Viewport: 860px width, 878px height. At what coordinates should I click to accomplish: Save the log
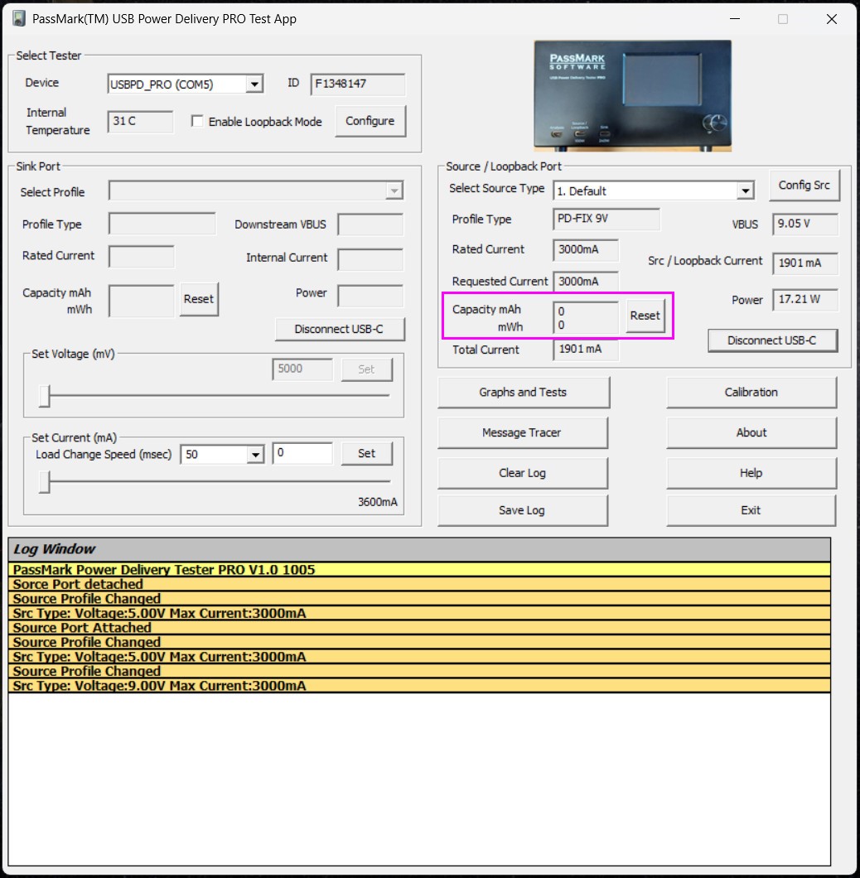point(522,511)
